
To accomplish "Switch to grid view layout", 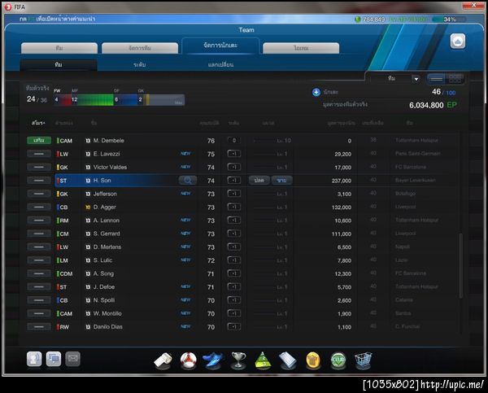I will coord(455,79).
